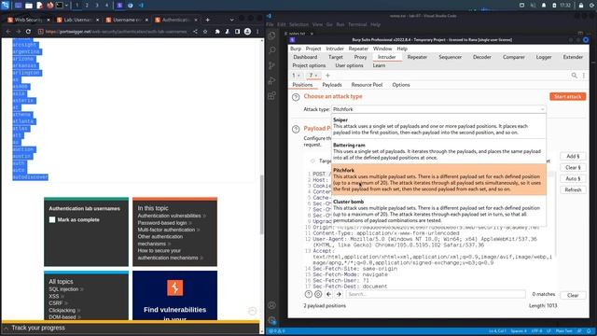Open the SQL injection topic link
This screenshot has width=597, height=336.
click(63, 289)
